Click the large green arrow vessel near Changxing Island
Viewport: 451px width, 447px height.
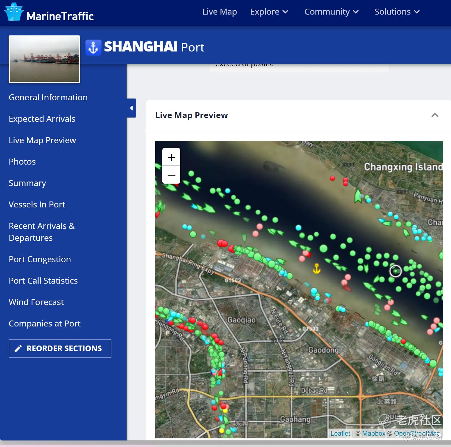(x=358, y=196)
